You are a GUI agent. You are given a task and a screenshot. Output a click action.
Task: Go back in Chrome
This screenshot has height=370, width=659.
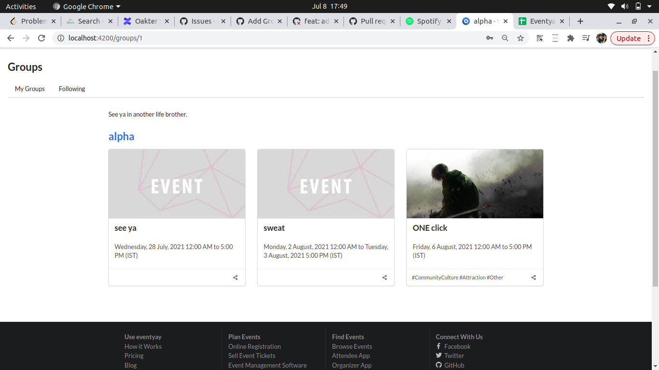pos(11,38)
